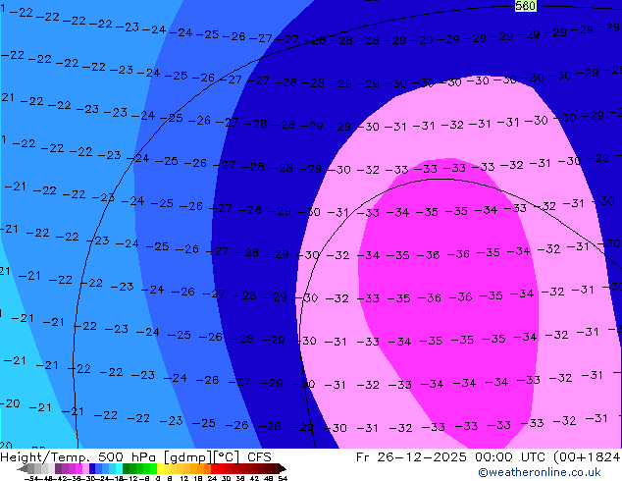
Task: Select the Height/Temp. 500 hPa chart title
Action: coord(135,457)
